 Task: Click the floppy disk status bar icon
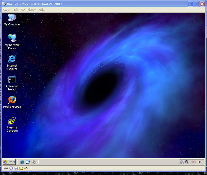click(16, 168)
